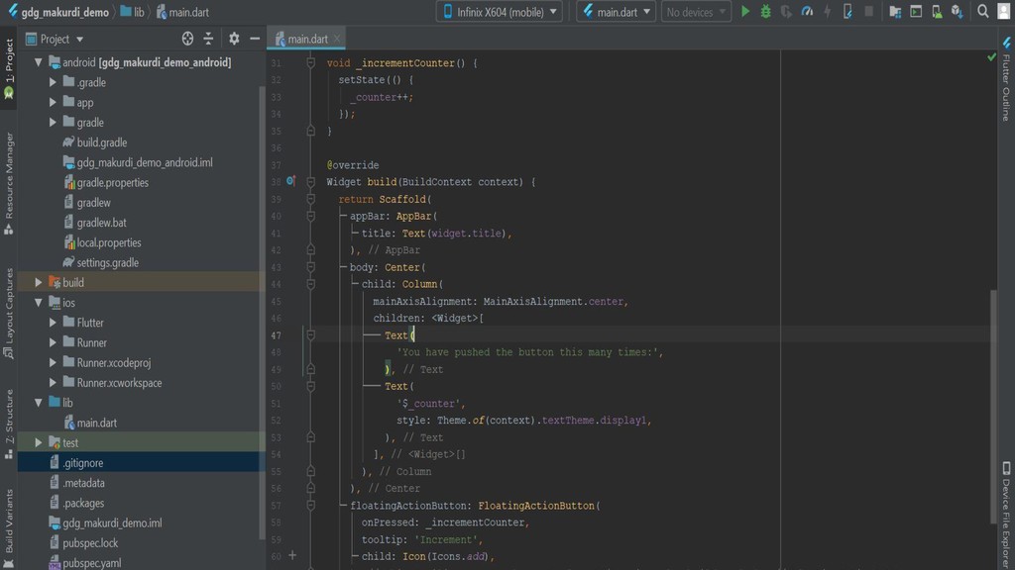Click the search magnifier icon in toolbar
The height and width of the screenshot is (570, 1015).
pyautogui.click(x=982, y=12)
